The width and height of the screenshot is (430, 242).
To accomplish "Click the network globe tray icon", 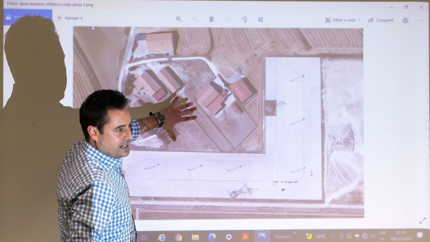I will point(365,236).
